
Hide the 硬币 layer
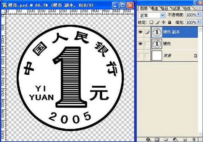point(140,44)
